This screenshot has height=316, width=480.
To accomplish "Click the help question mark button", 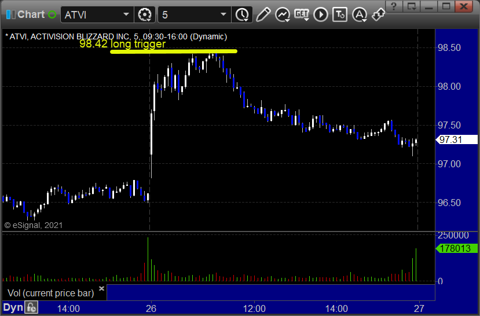I will 394,6.
